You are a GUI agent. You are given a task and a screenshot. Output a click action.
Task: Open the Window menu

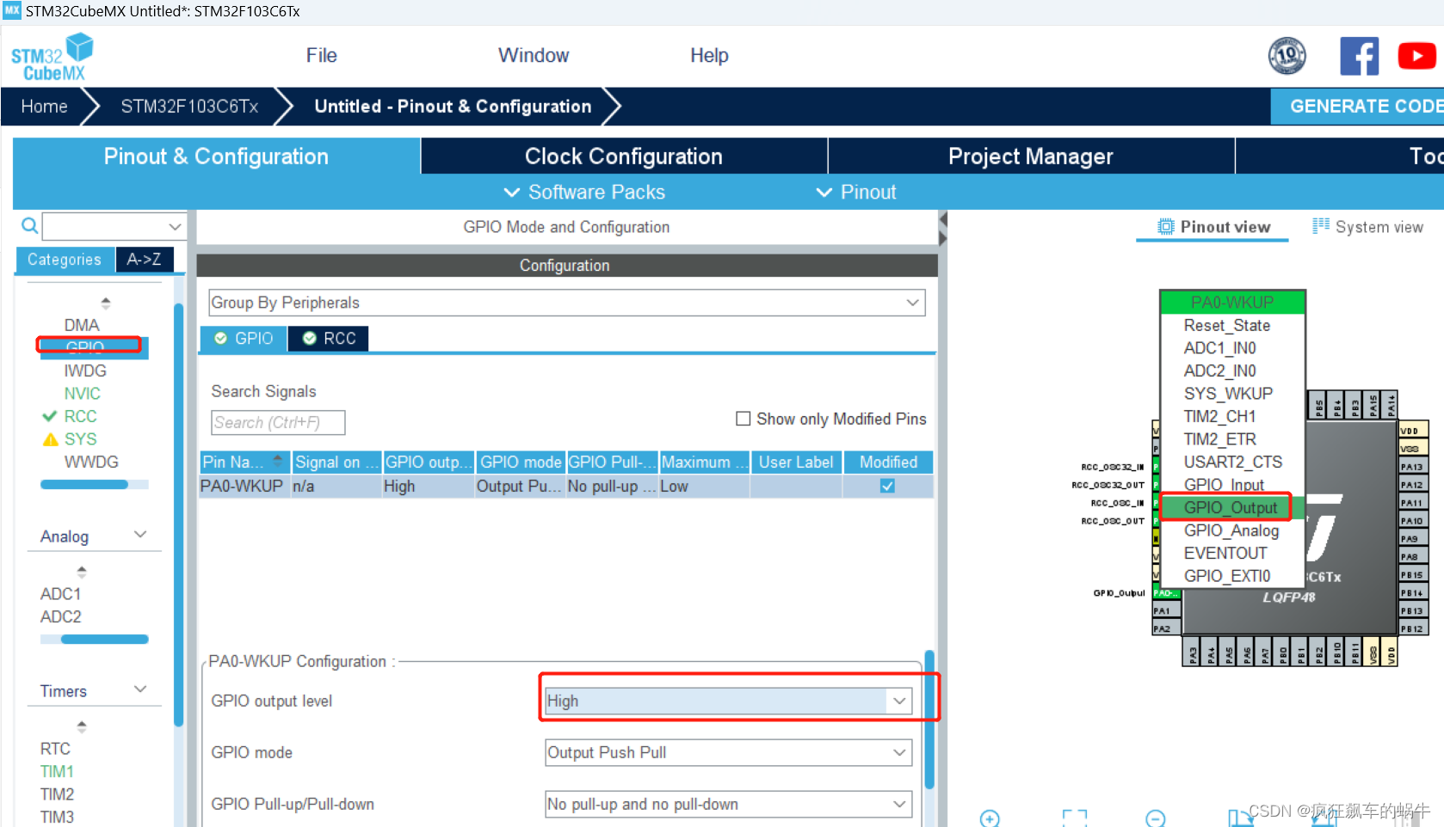click(x=534, y=56)
